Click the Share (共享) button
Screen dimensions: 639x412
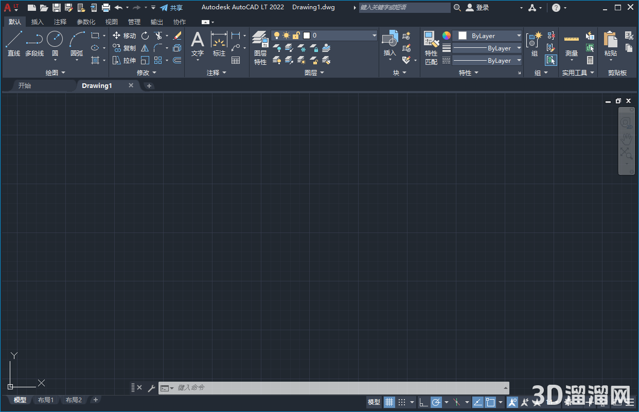click(x=171, y=8)
